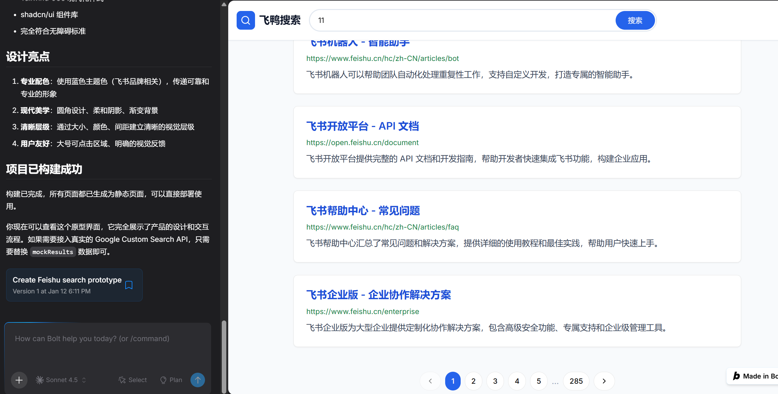778x394 pixels.
Task: Go to the previous page arrow
Action: (430, 381)
